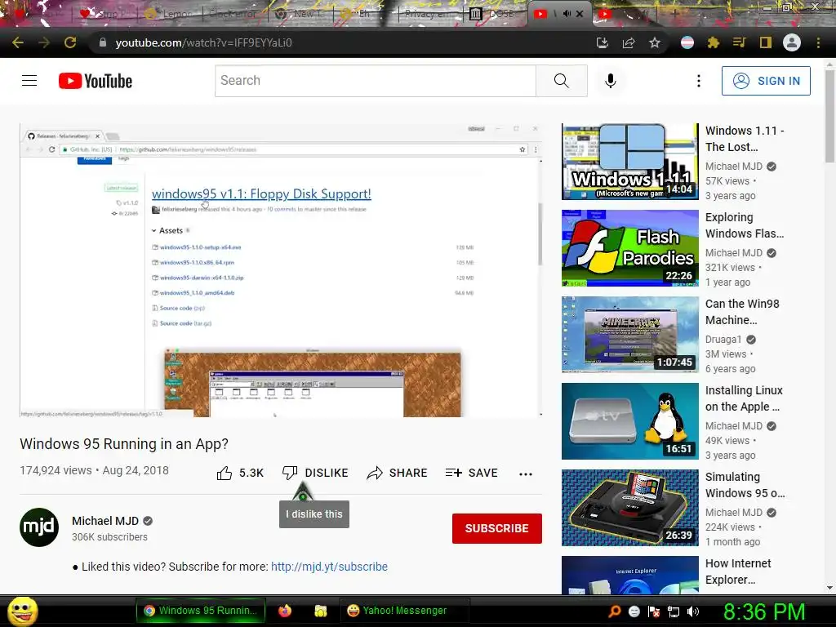Screen dimensions: 836x627
Task: Open 'Simulating Windows 95 o...' title
Action: point(745,485)
